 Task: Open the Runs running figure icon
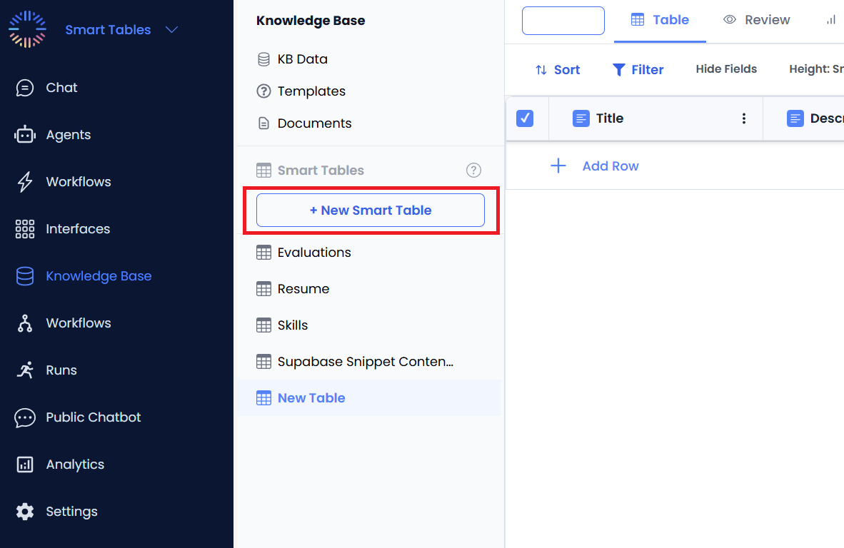click(x=25, y=370)
